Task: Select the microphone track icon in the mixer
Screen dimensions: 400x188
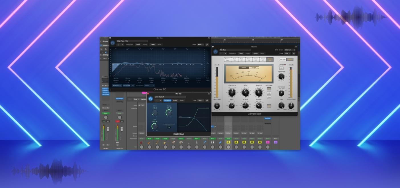Action: pyautogui.click(x=205, y=142)
